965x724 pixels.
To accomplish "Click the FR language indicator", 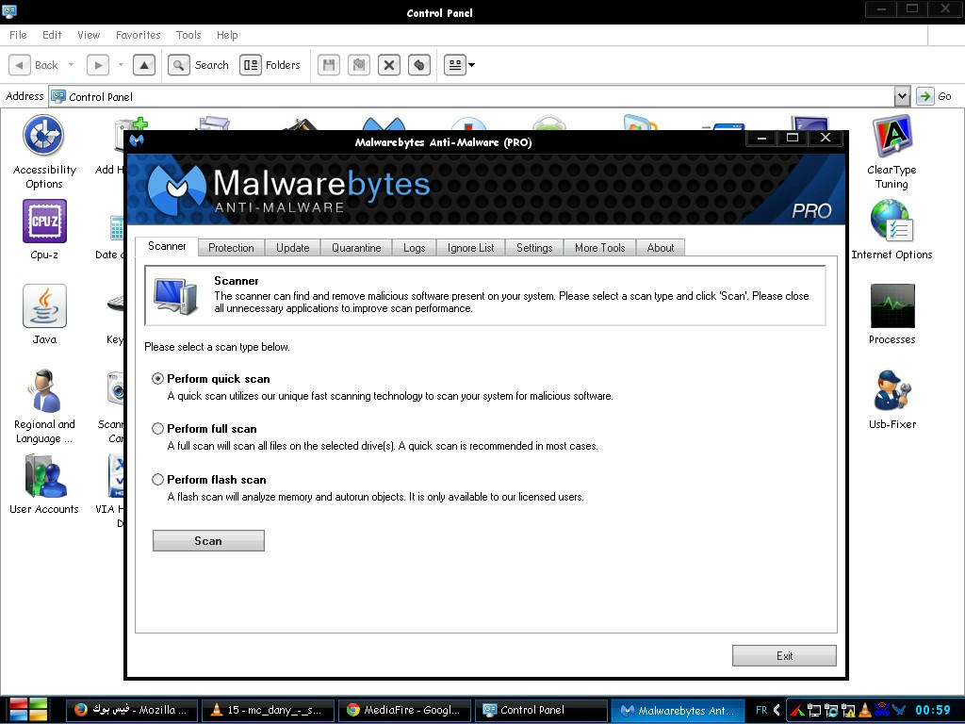I will pyautogui.click(x=761, y=710).
